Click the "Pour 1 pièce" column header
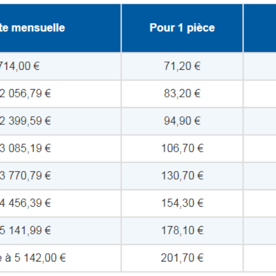Image resolution: width=276 pixels, height=276 pixels. [x=182, y=28]
